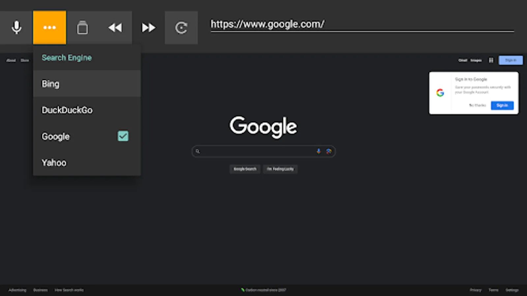527x296 pixels.
Task: Go forward with the fast-forward arrows
Action: [x=148, y=28]
